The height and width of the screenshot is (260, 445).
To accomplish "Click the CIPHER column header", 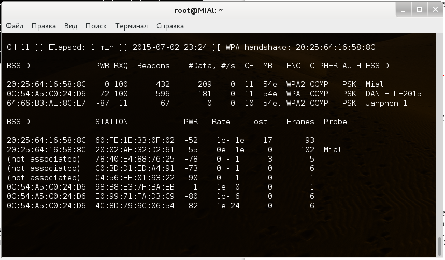I will coord(324,66).
